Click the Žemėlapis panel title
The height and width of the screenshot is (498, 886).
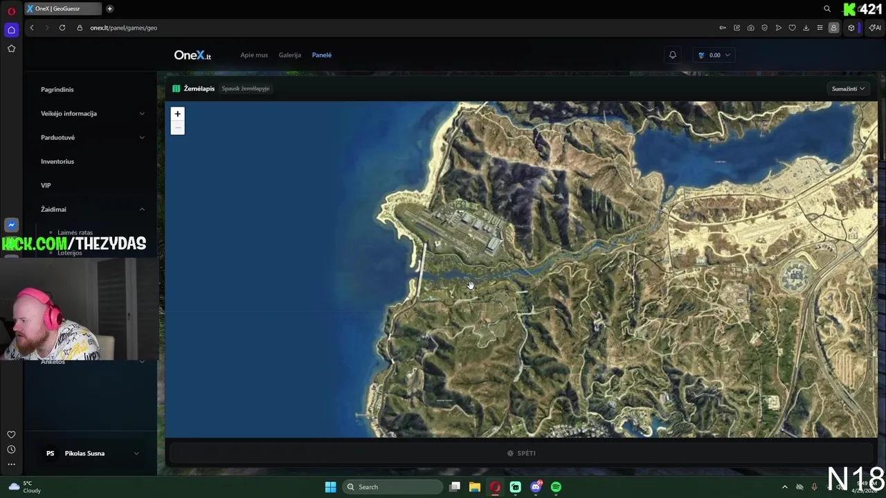coord(199,89)
